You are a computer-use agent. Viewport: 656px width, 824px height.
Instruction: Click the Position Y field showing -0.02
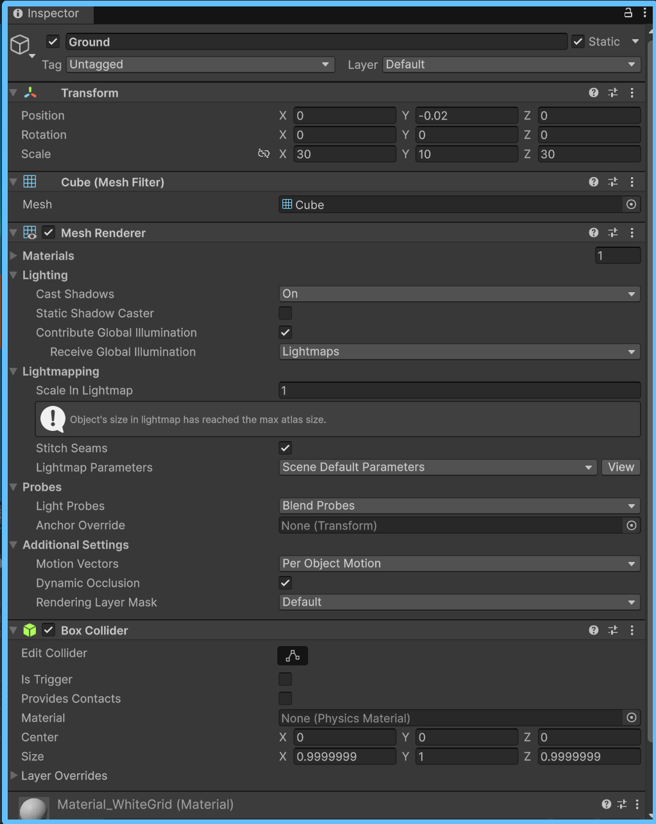pyautogui.click(x=467, y=116)
